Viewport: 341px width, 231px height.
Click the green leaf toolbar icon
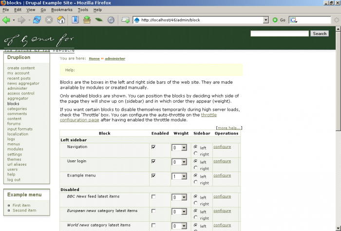(x=99, y=20)
